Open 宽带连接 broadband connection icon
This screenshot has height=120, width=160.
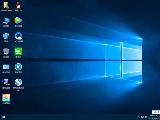(6, 82)
